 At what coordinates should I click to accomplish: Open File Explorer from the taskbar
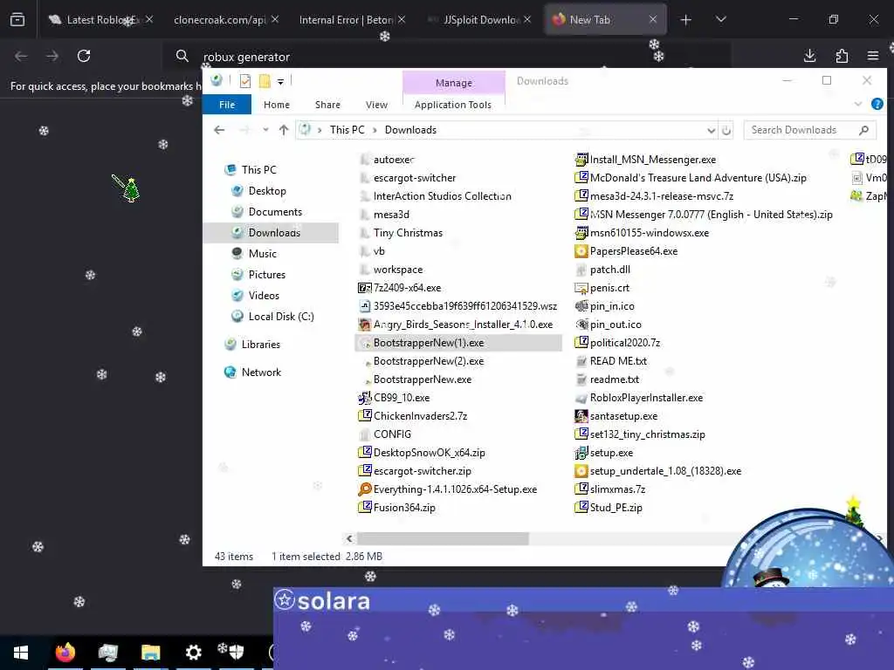(150, 653)
